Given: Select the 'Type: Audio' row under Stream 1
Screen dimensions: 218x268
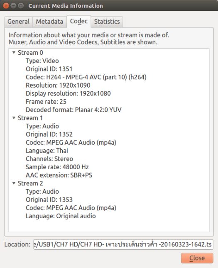Looking at the screenshot, I should click(x=42, y=126).
